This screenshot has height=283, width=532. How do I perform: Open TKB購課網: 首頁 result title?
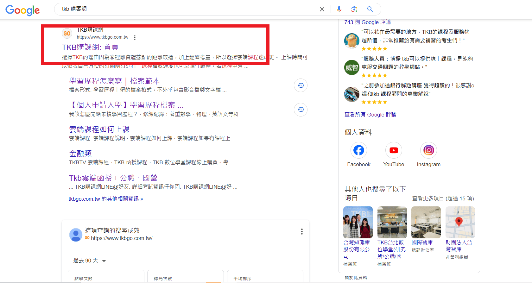[90, 47]
